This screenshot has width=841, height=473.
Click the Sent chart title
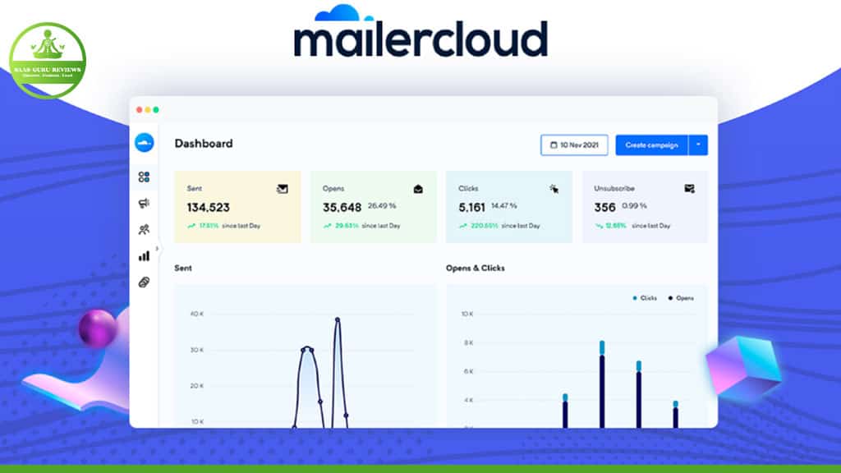(x=183, y=269)
